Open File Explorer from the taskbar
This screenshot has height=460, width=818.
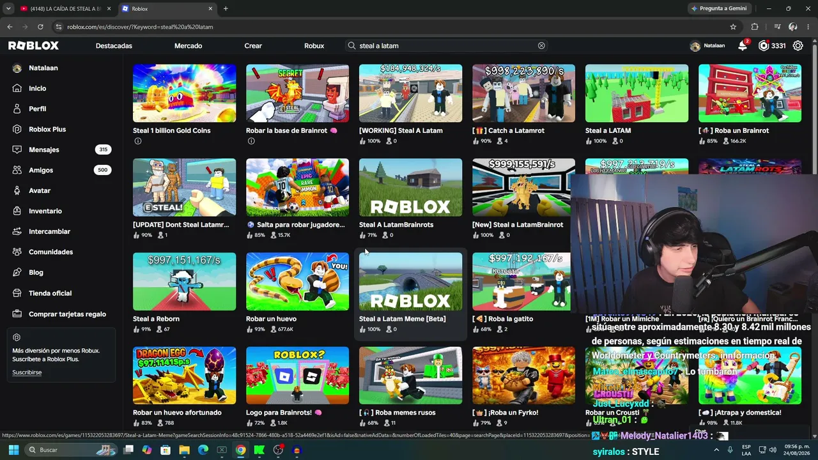[184, 450]
